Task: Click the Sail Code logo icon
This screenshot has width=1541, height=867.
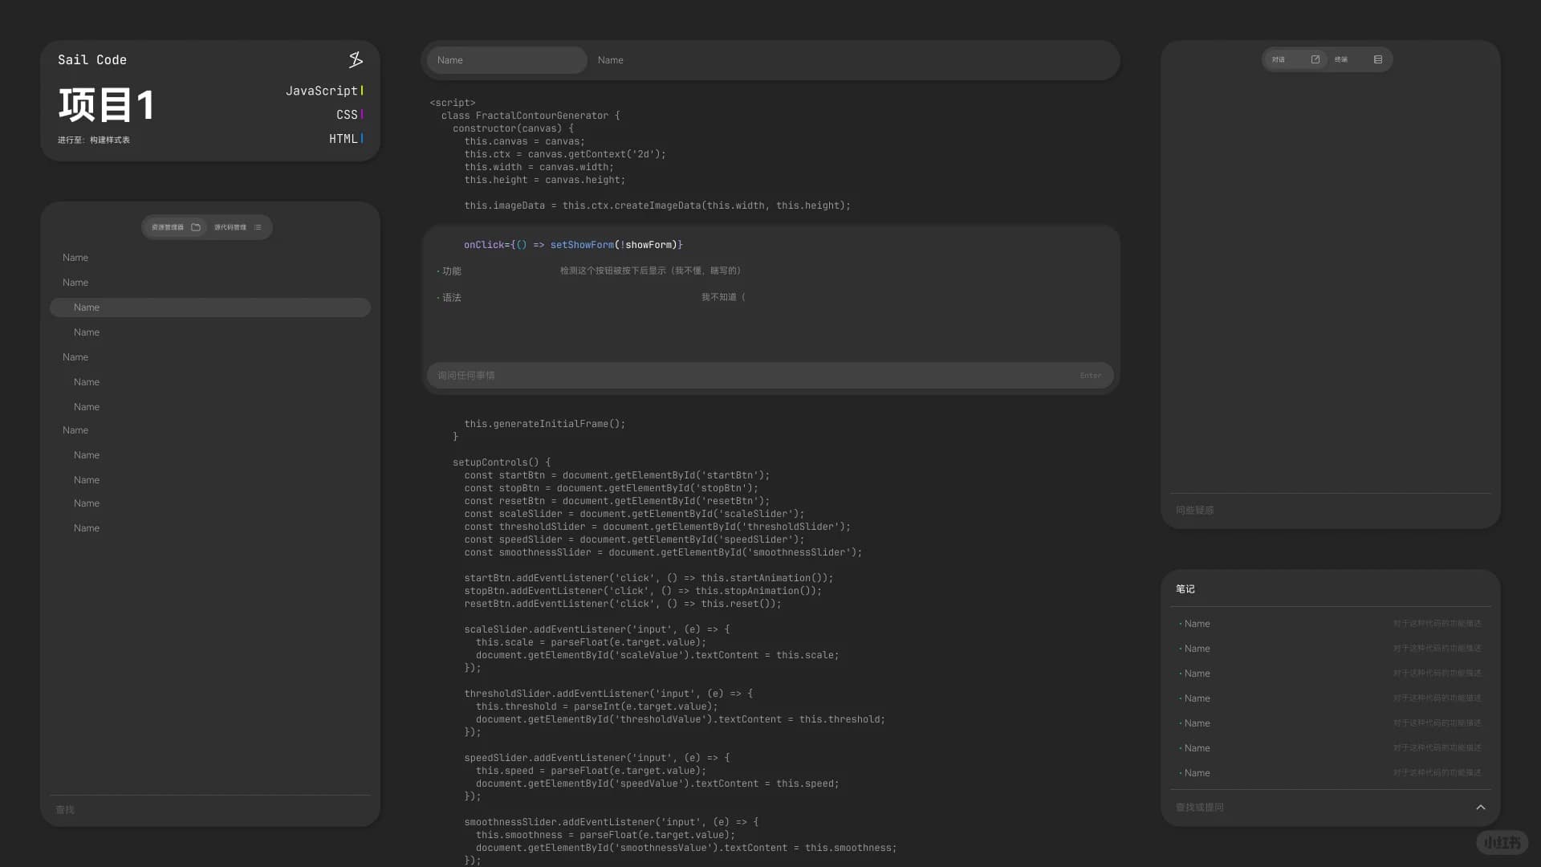Action: coord(356,59)
